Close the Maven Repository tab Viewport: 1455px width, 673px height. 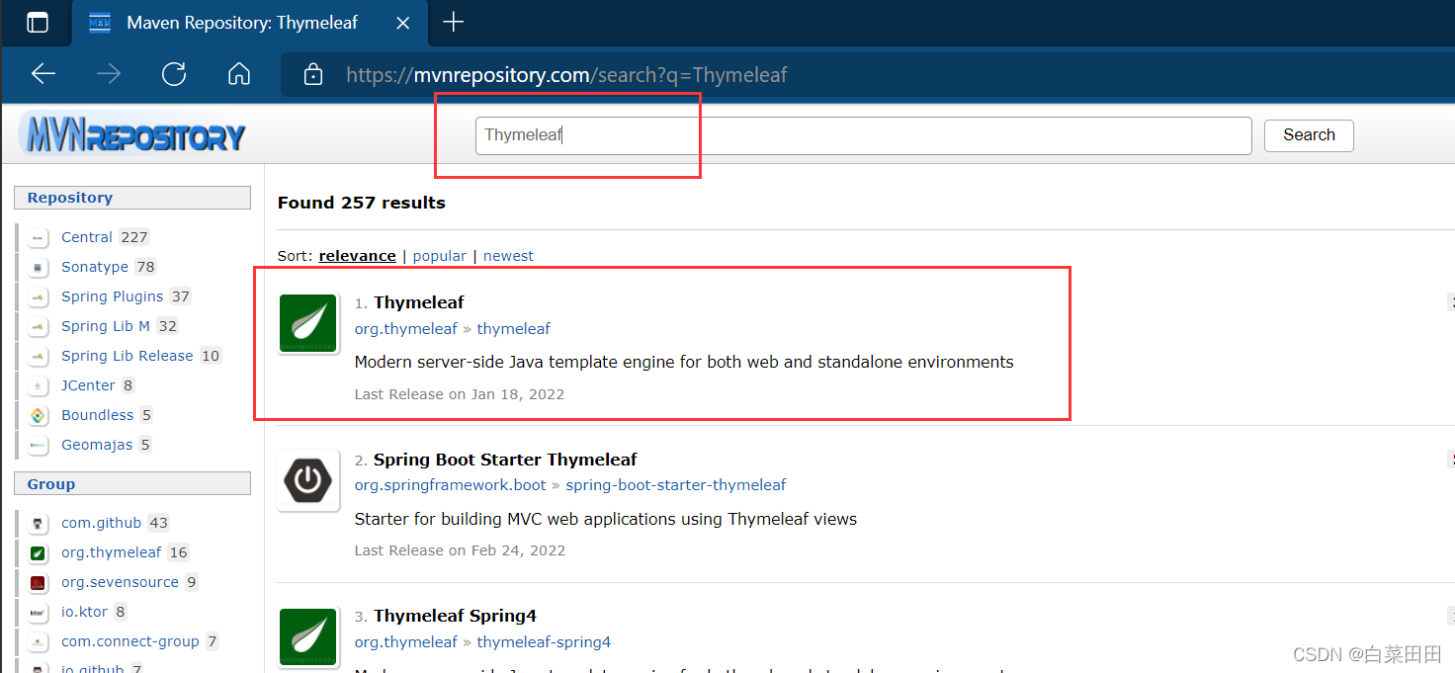click(403, 22)
